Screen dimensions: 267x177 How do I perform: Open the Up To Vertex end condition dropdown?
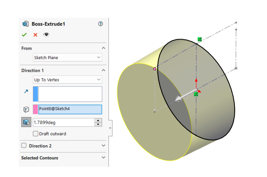coord(67,80)
